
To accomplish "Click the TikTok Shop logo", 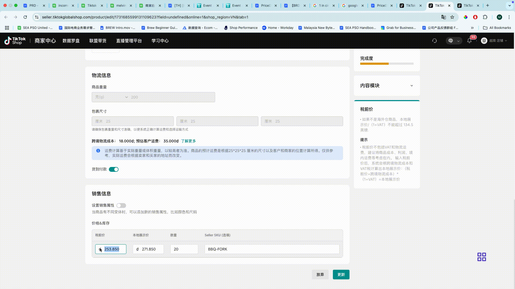I will [x=15, y=41].
